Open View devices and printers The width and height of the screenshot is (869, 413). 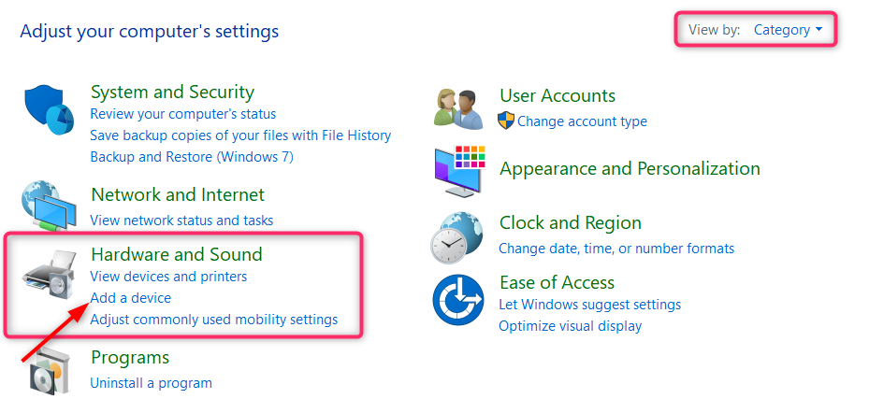tap(168, 276)
